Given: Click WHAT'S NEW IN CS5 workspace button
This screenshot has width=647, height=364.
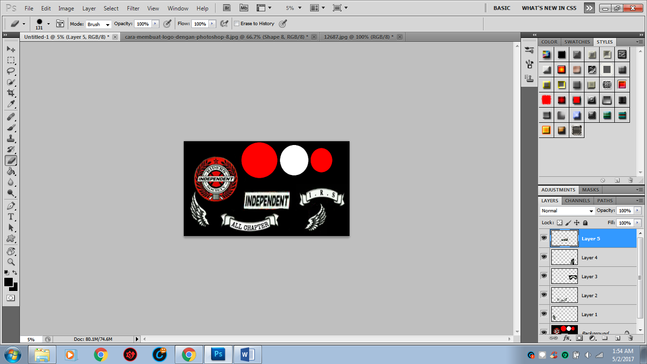Looking at the screenshot, I should [549, 8].
